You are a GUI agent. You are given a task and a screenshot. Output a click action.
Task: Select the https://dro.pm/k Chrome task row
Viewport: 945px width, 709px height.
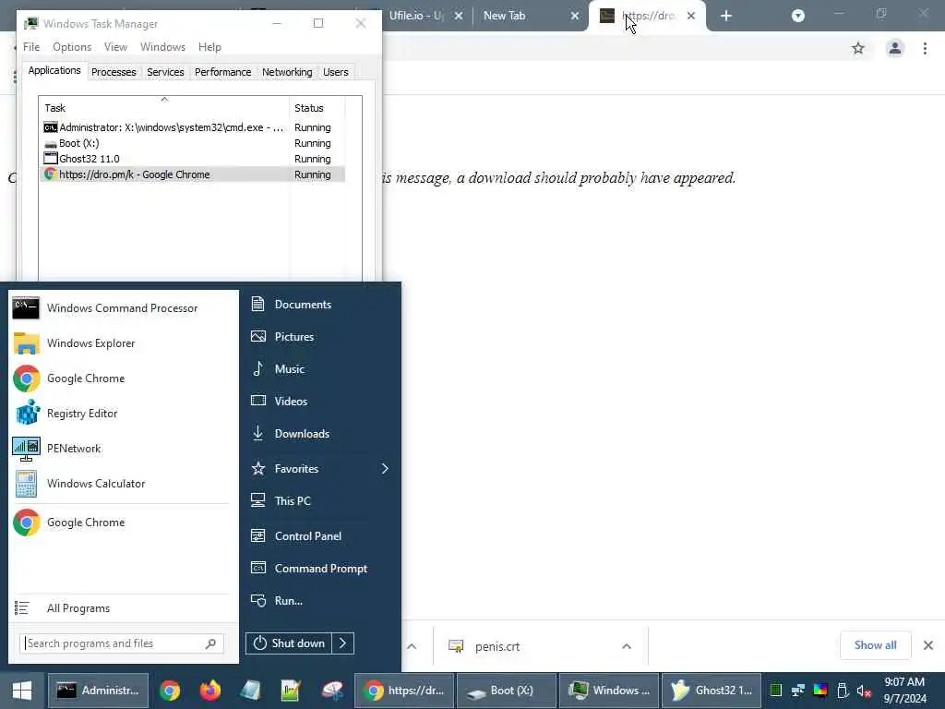193,174
